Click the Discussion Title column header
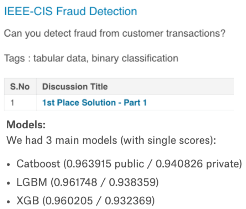Screen dimensions: 246x209 [75, 87]
